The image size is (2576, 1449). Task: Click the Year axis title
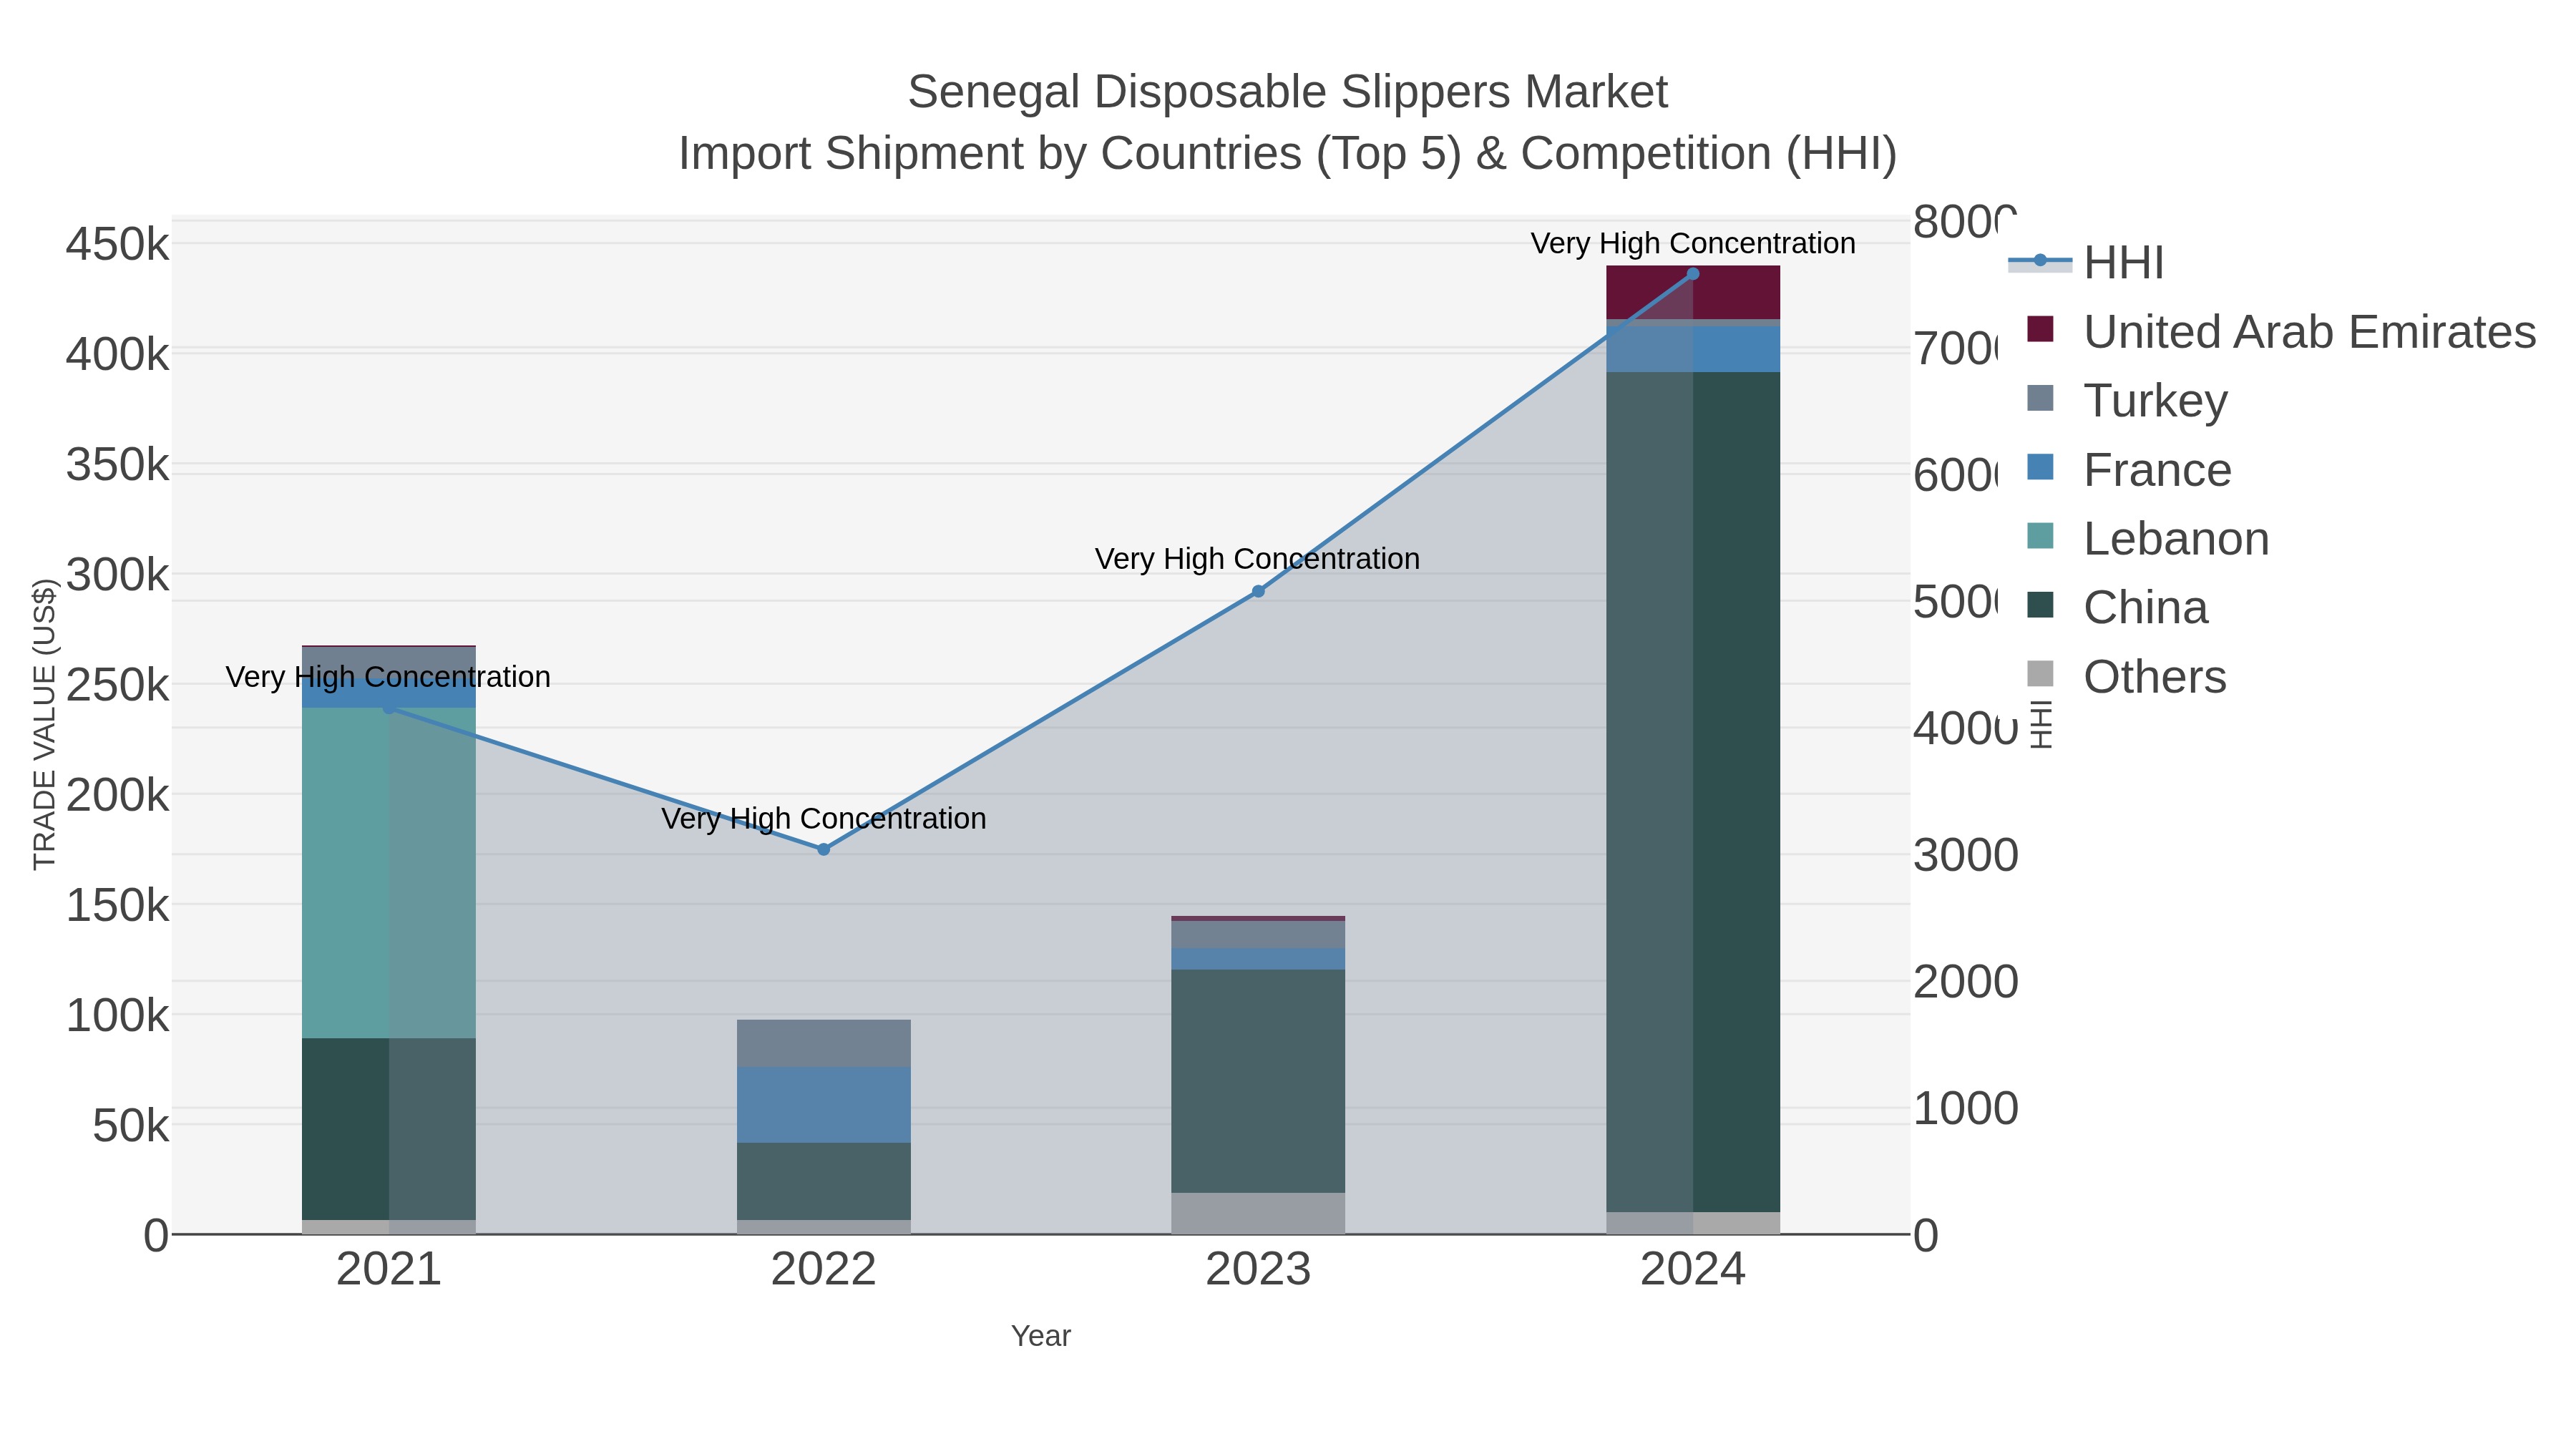click(x=1041, y=1336)
